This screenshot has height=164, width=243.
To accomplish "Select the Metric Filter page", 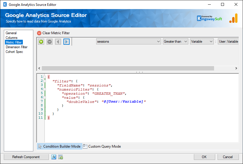I will click(x=14, y=42).
